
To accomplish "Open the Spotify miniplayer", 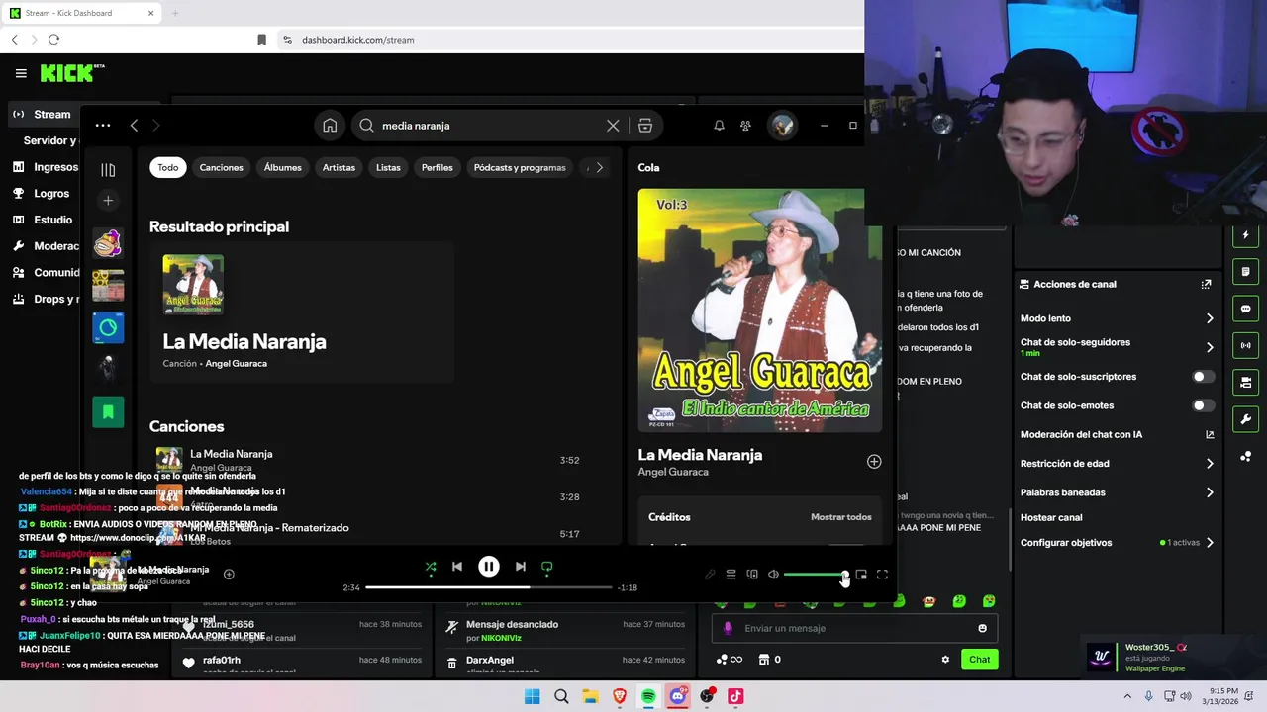I will pos(861,575).
